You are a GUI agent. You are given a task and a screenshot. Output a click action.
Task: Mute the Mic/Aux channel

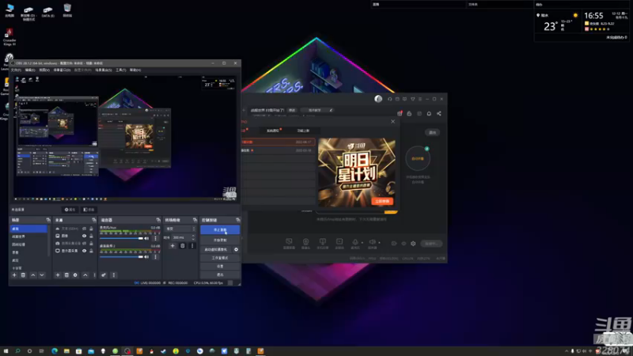[x=146, y=238]
